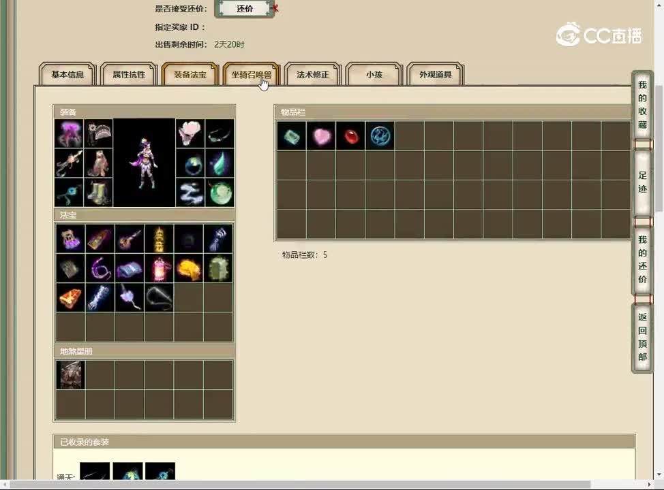Click the golden pagoda magic treasure
The width and height of the screenshot is (664, 490).
pyautogui.click(x=159, y=238)
